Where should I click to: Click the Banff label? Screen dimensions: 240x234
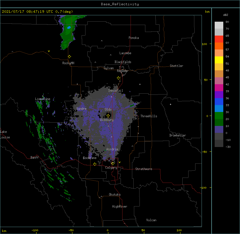35,158
